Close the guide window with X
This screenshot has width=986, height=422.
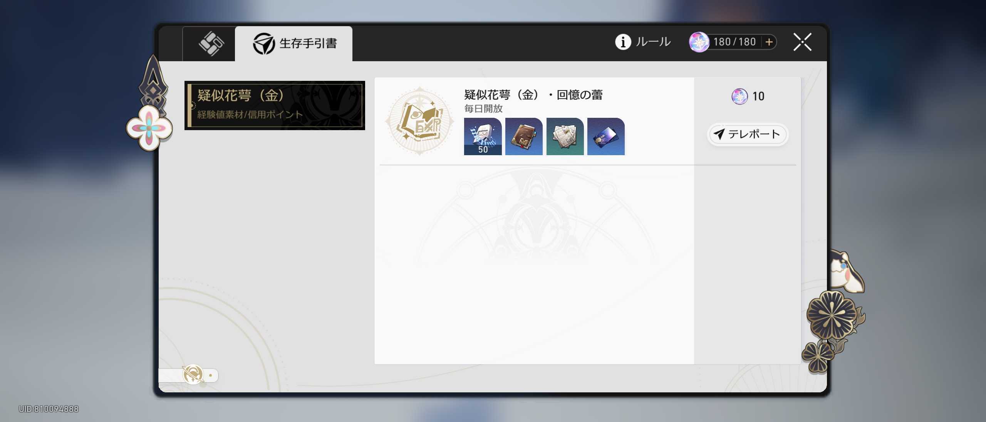pos(802,42)
